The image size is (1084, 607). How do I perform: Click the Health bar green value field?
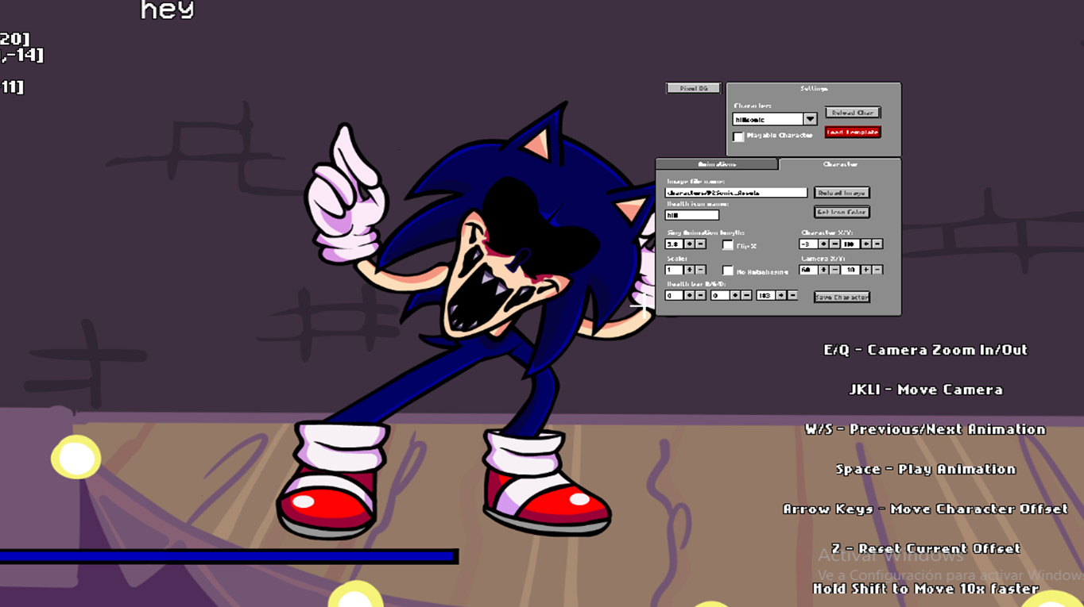click(x=720, y=295)
